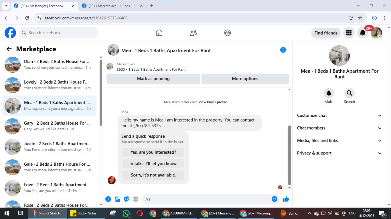Viewport: 391px width, 219px height.
Task: Open Justin 2 Beds 1 Baths conversation
Action: (x=49, y=147)
